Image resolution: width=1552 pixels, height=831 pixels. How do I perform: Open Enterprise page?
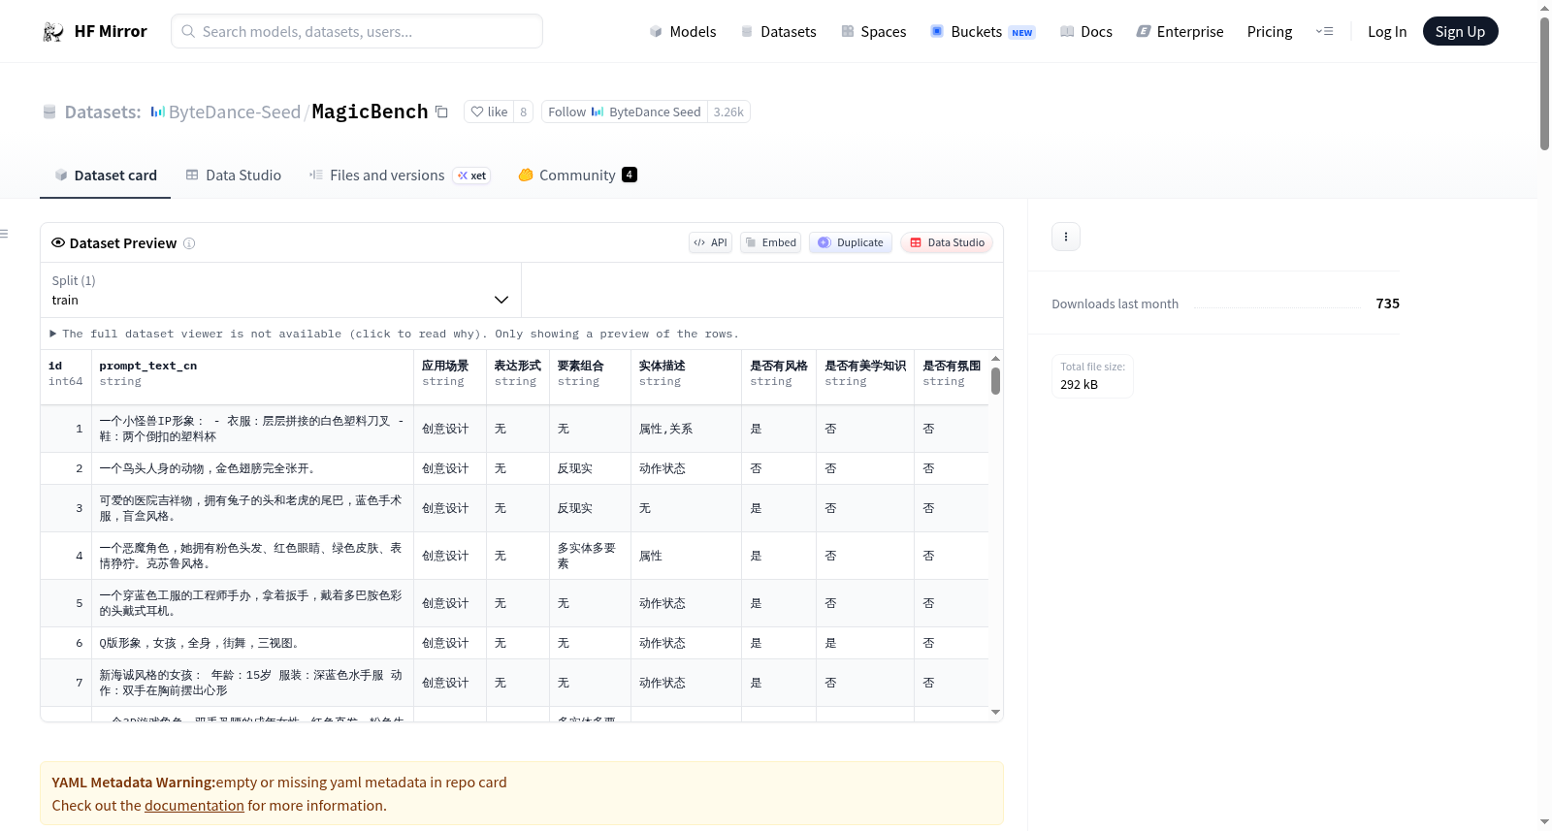[1180, 32]
